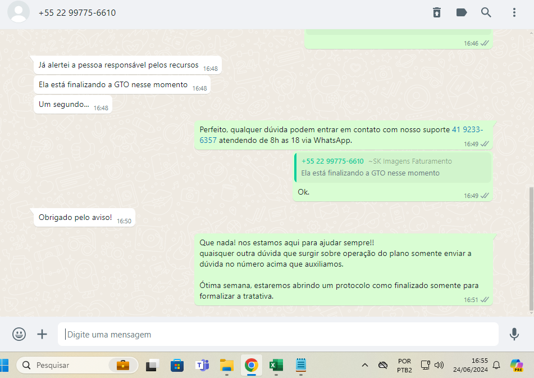
Task: Click the 16:51 message timestamp
Action: coord(471,300)
